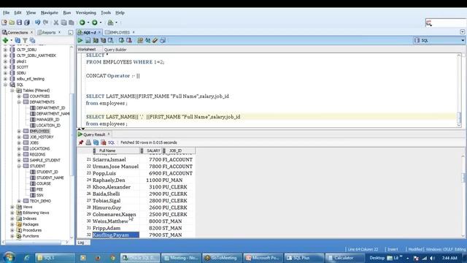The height and width of the screenshot is (263, 467).
Task: Collapse the DEPARTMENTS table node
Action: (19, 102)
